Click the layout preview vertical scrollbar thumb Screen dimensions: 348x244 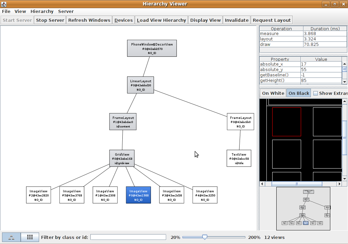click(345, 138)
